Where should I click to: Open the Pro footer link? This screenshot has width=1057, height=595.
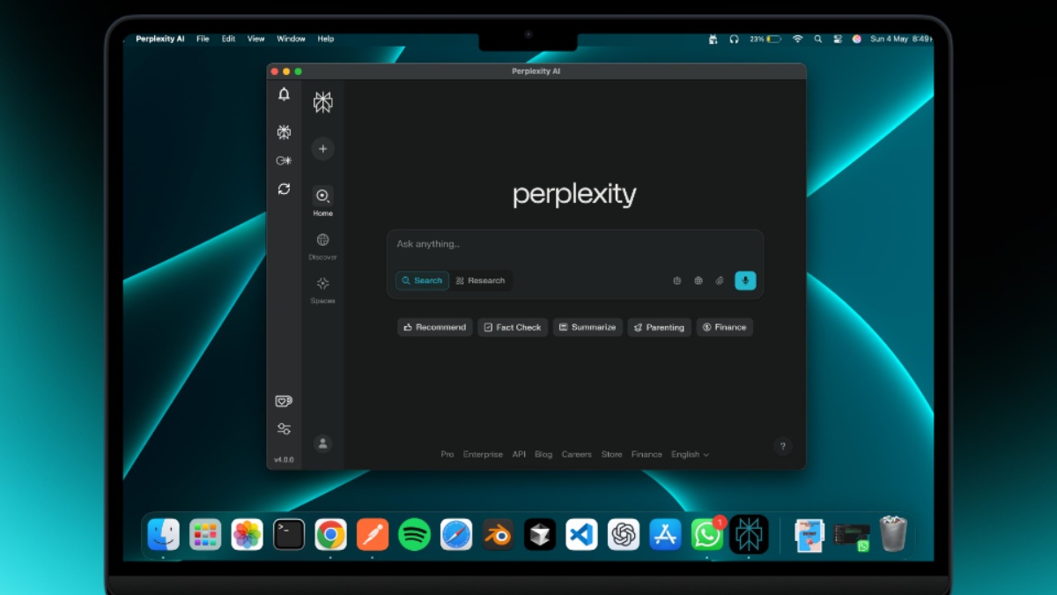click(x=447, y=454)
